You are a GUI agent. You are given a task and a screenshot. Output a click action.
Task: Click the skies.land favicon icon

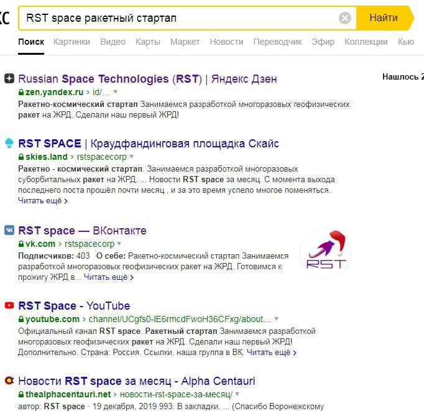point(9,143)
